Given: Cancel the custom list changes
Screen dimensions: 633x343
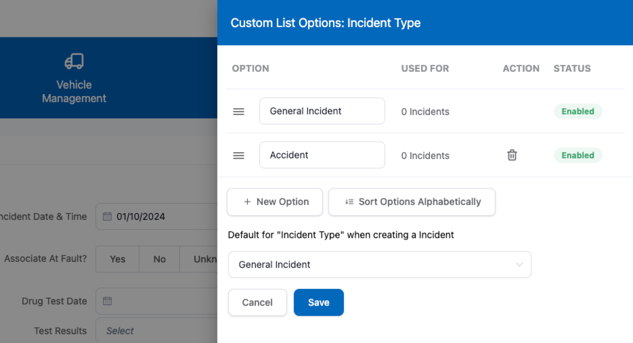Looking at the screenshot, I should pyautogui.click(x=257, y=302).
